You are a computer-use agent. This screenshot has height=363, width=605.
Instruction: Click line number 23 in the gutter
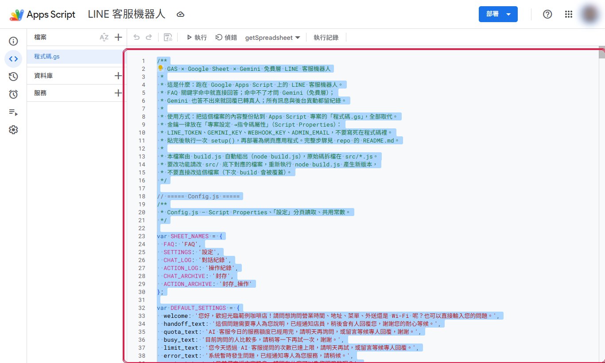142,236
